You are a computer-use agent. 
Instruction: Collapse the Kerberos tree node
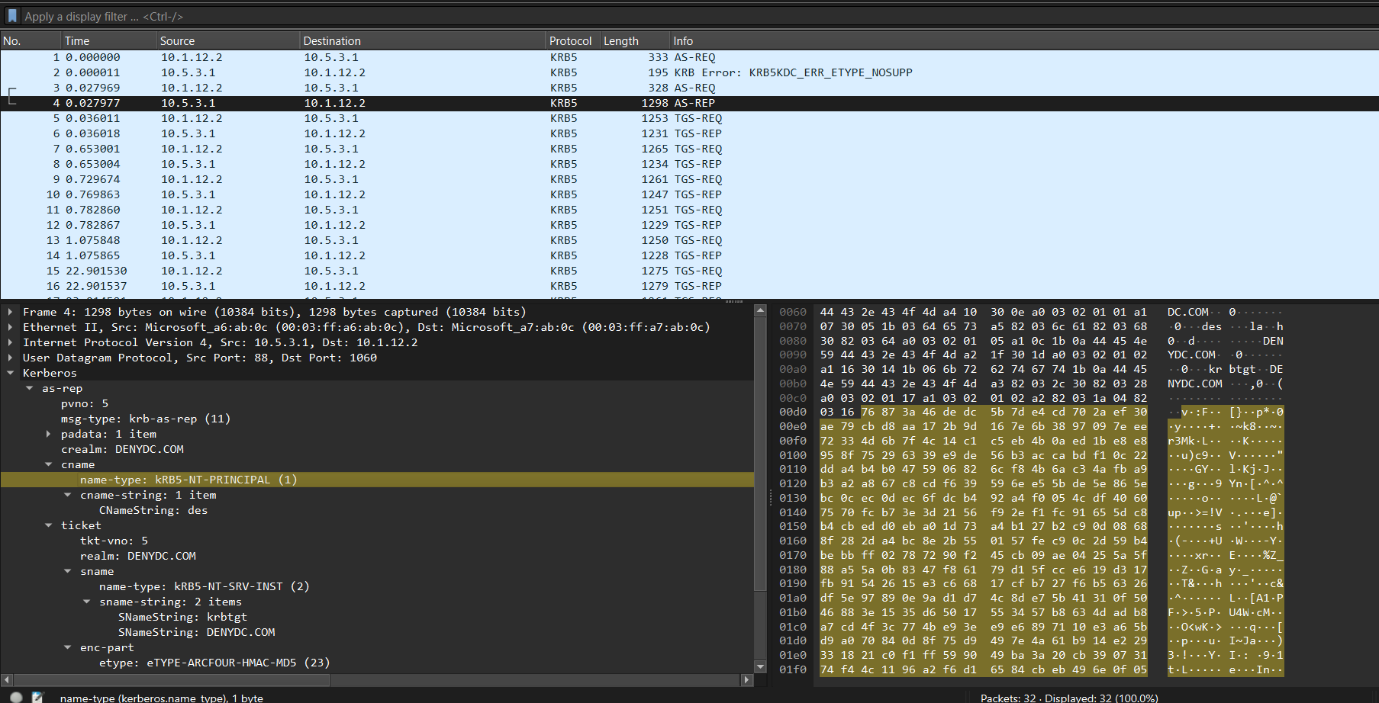[x=10, y=373]
